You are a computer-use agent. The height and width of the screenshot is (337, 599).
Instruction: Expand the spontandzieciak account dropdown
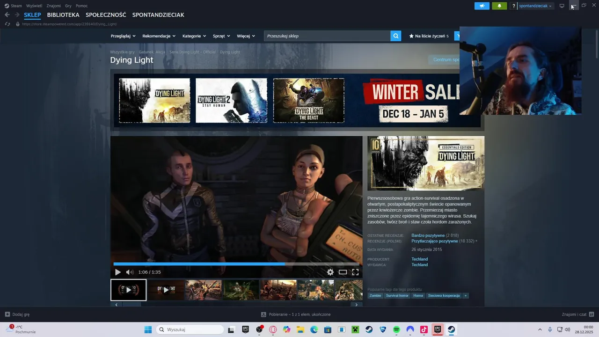tap(535, 6)
